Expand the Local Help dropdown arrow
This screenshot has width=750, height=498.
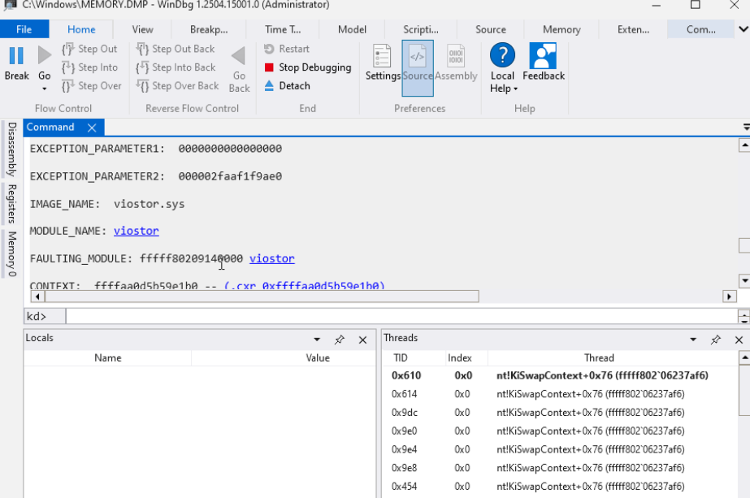(x=516, y=89)
